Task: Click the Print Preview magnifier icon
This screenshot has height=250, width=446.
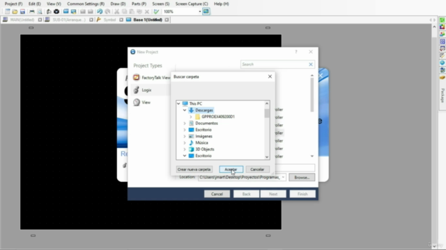Action: tap(40, 11)
